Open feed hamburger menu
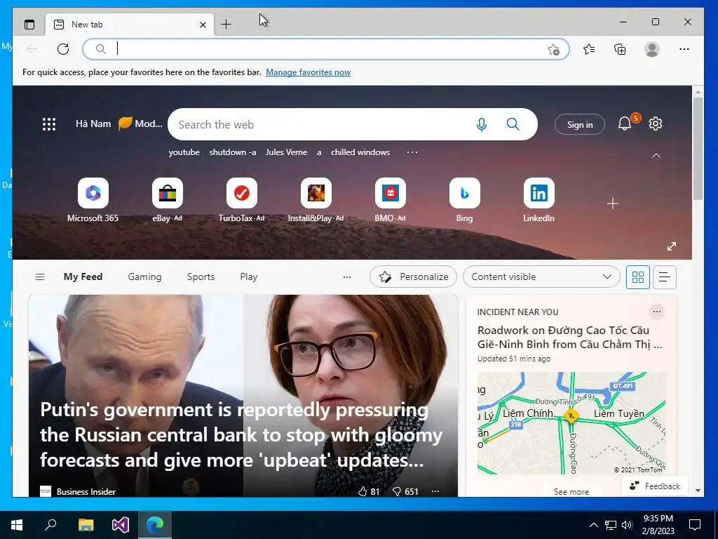The image size is (718, 539). [x=40, y=277]
